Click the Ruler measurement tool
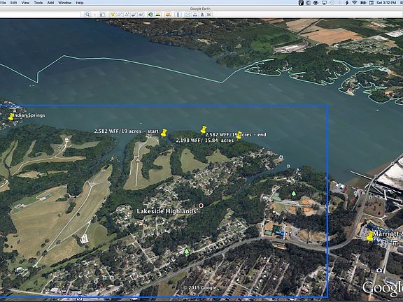Viewport: 403px width, 302px height. point(178,15)
